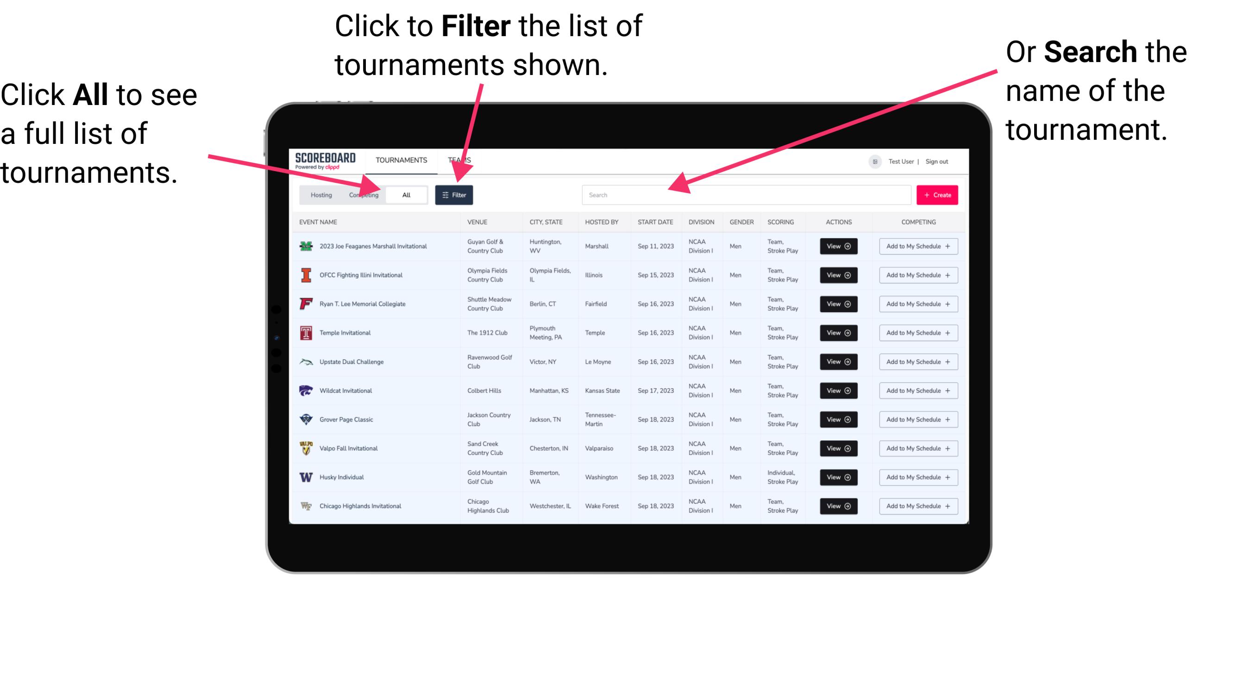
Task: Open the Filter options panel
Action: tap(454, 194)
